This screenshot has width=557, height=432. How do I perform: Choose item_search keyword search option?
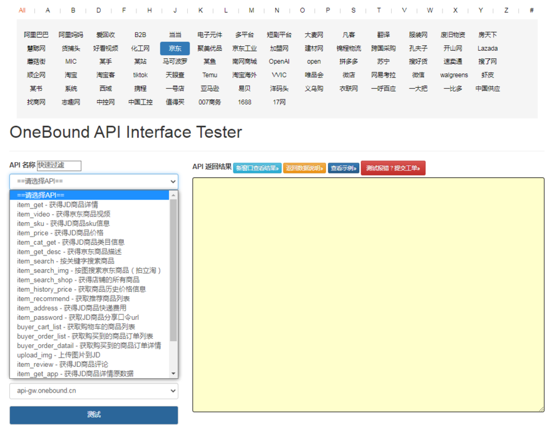(x=66, y=260)
